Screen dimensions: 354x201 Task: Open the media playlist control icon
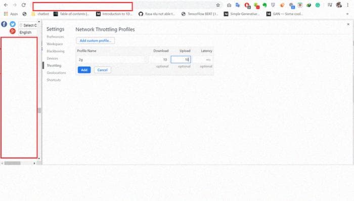(x=330, y=5)
